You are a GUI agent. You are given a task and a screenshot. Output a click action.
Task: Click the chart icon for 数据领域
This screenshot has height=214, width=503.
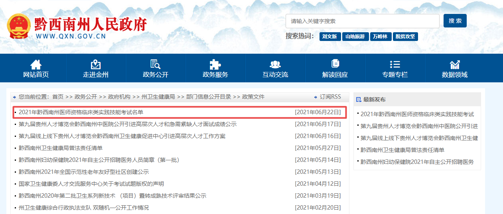(x=455, y=64)
